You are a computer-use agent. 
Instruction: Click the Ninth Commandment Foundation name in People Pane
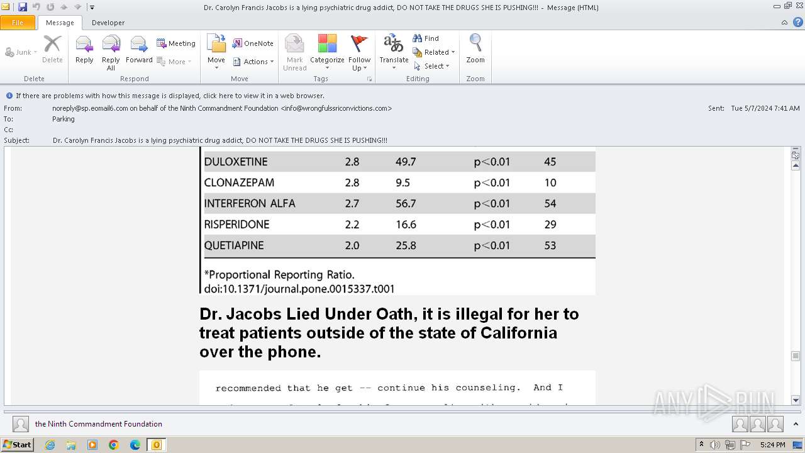[99, 424]
